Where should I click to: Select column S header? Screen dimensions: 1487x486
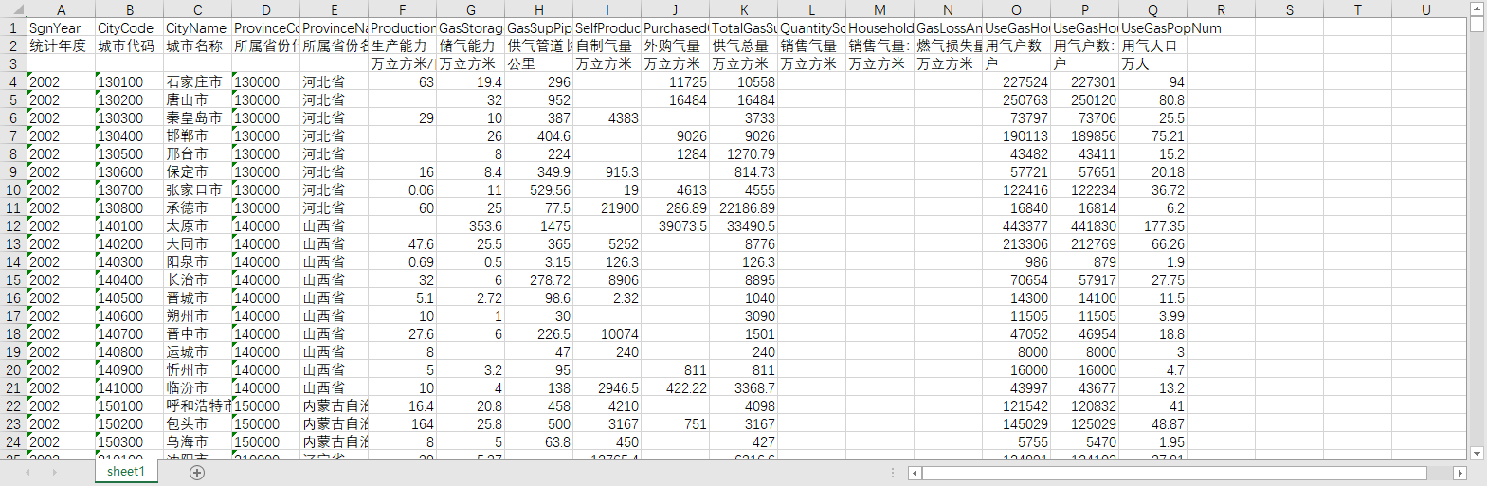1289,9
